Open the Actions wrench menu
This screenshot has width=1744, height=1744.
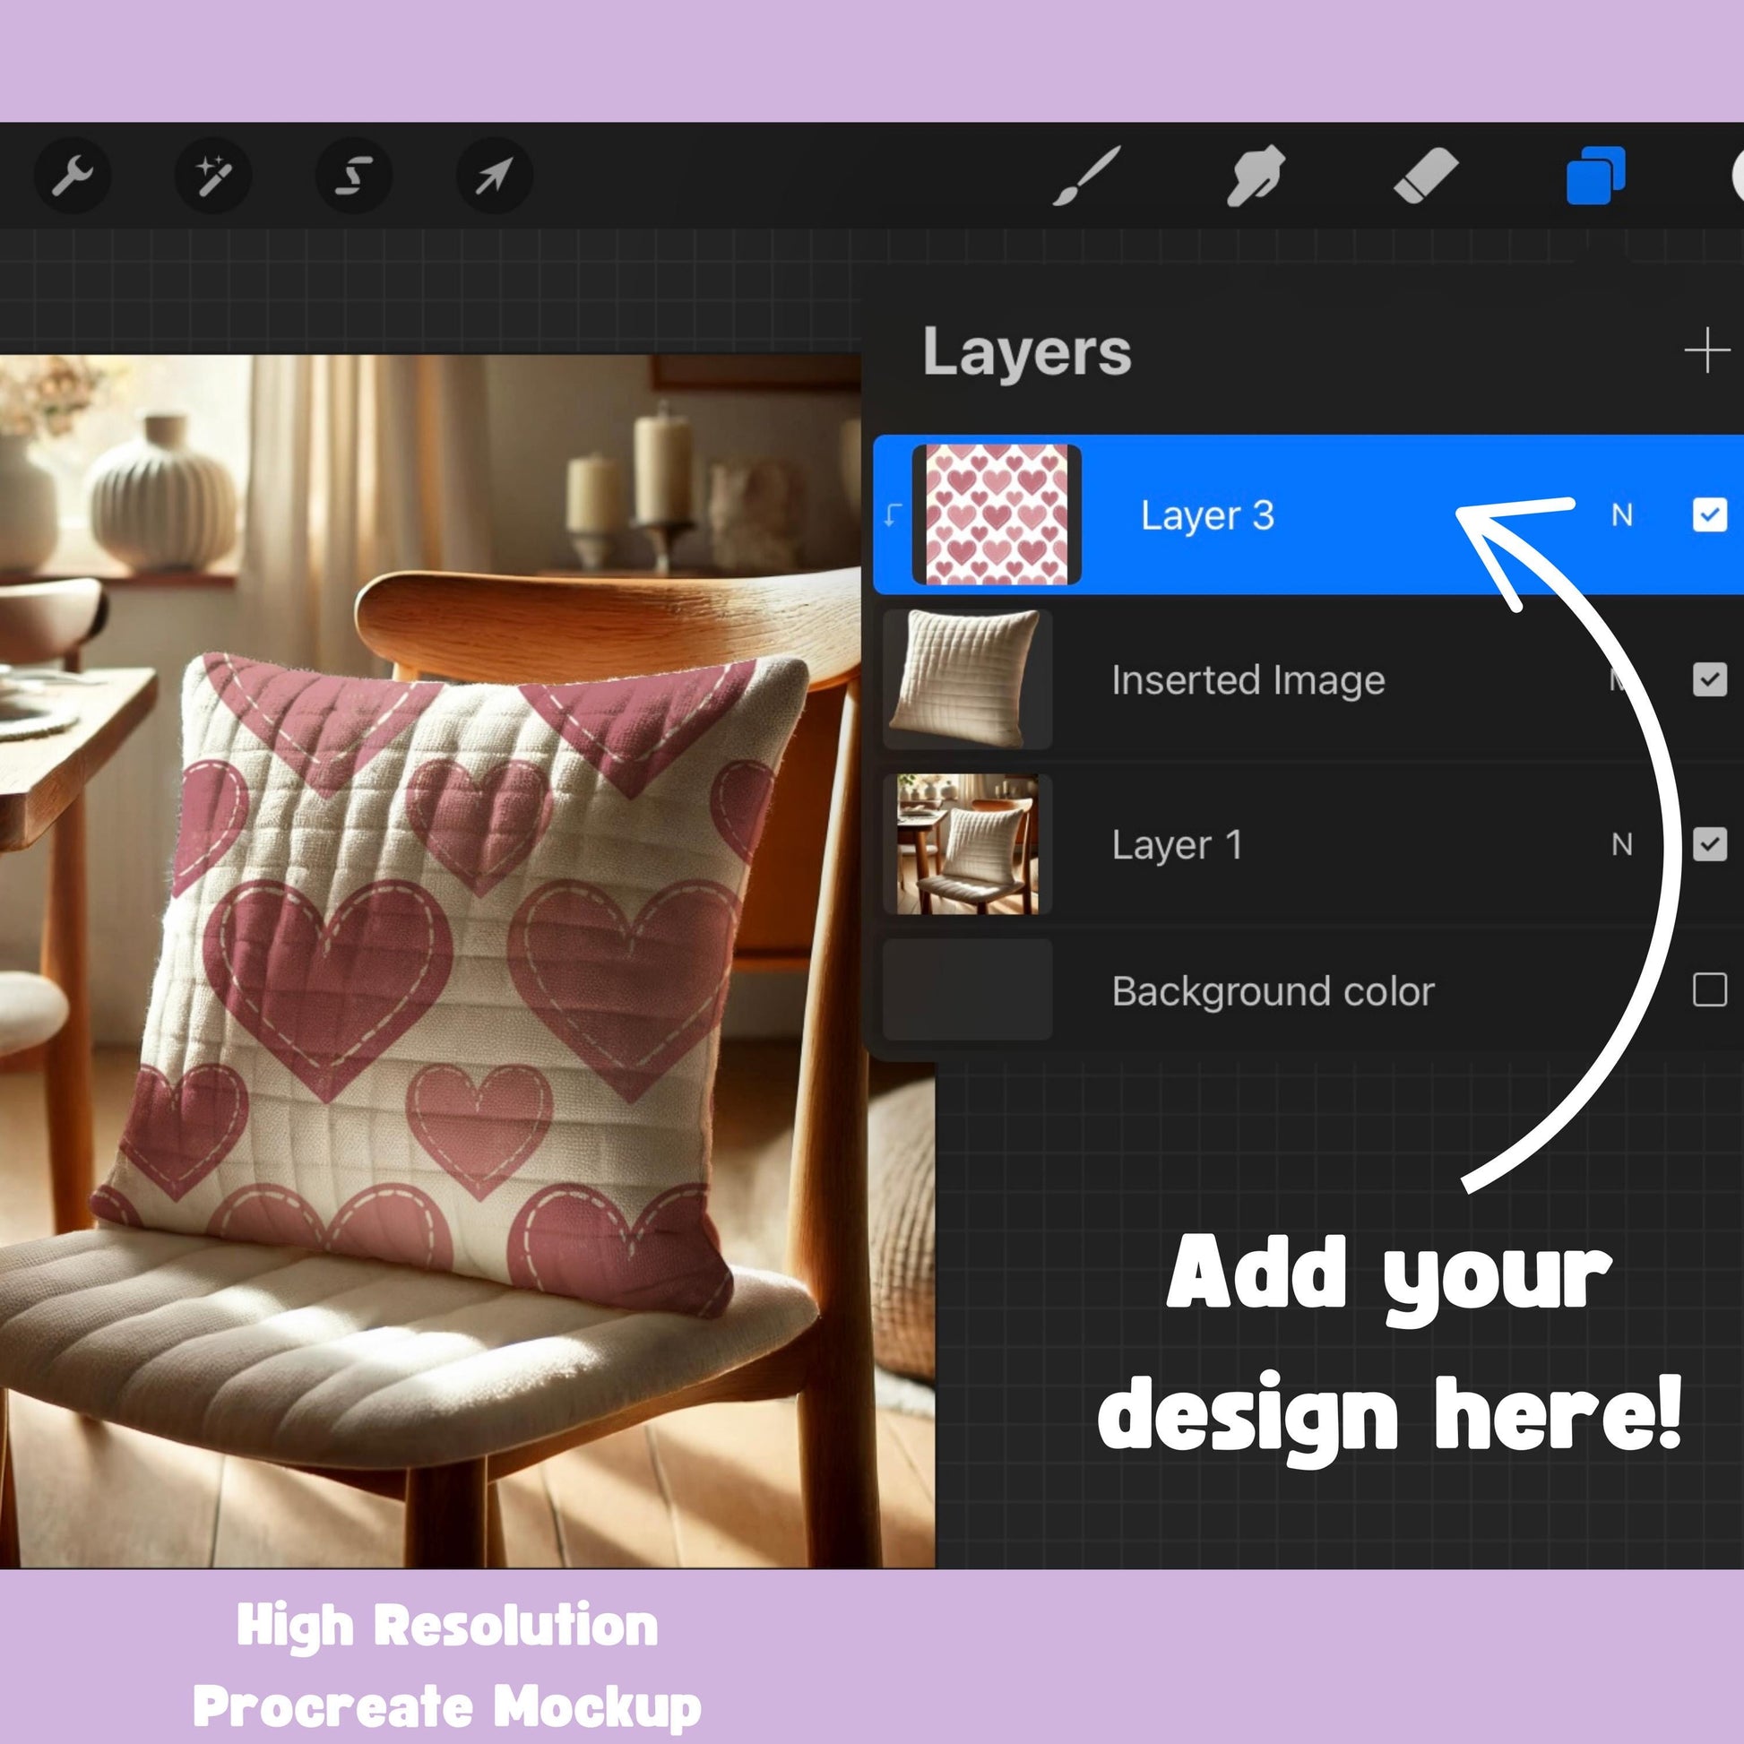tap(73, 175)
